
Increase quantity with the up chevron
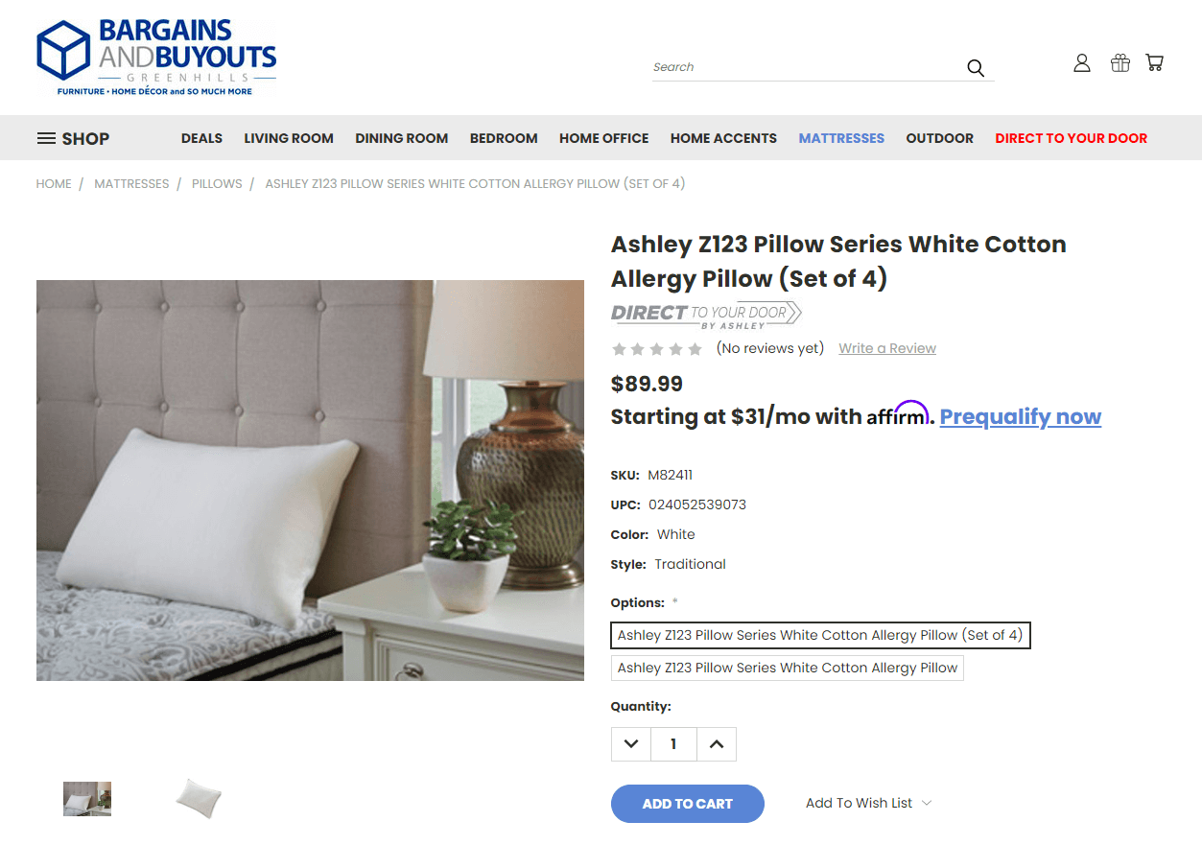pos(717,743)
